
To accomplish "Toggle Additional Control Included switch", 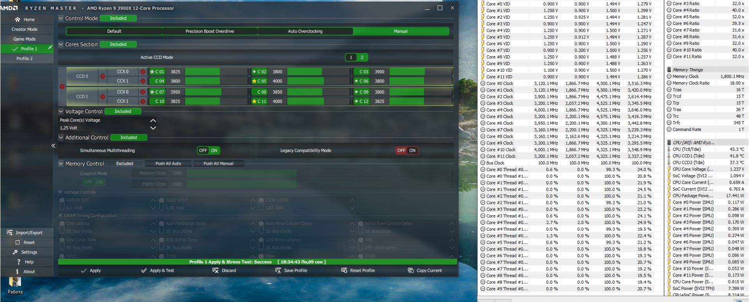I will pyautogui.click(x=129, y=138).
